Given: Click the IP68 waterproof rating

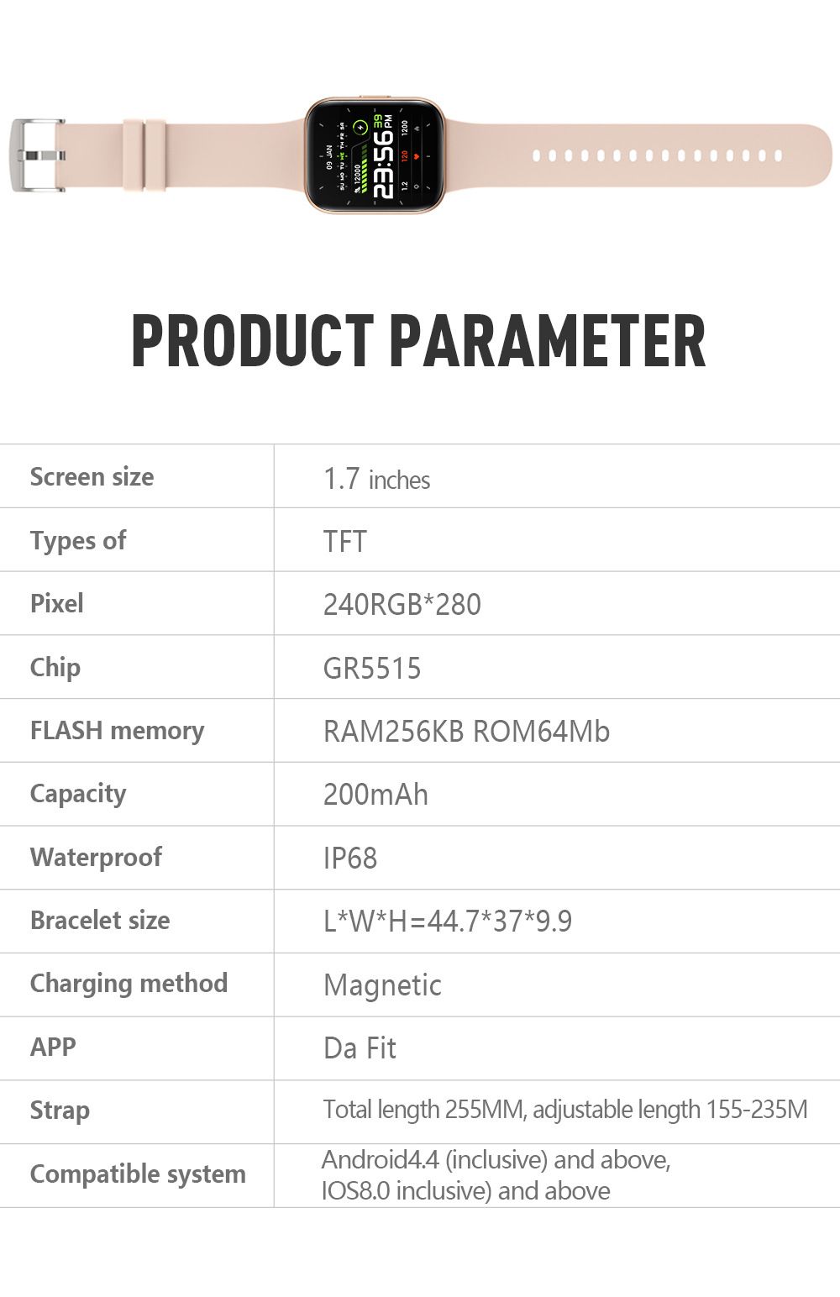Looking at the screenshot, I should point(350,859).
